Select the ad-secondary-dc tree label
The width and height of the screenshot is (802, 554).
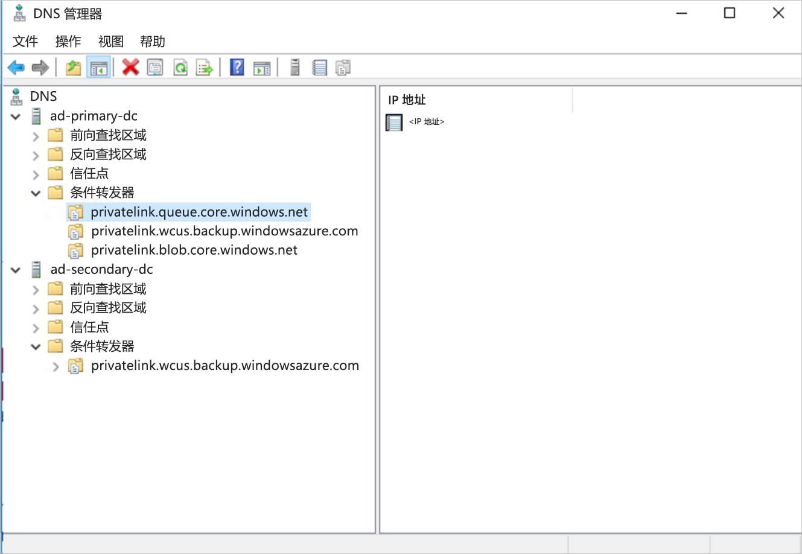[101, 269]
